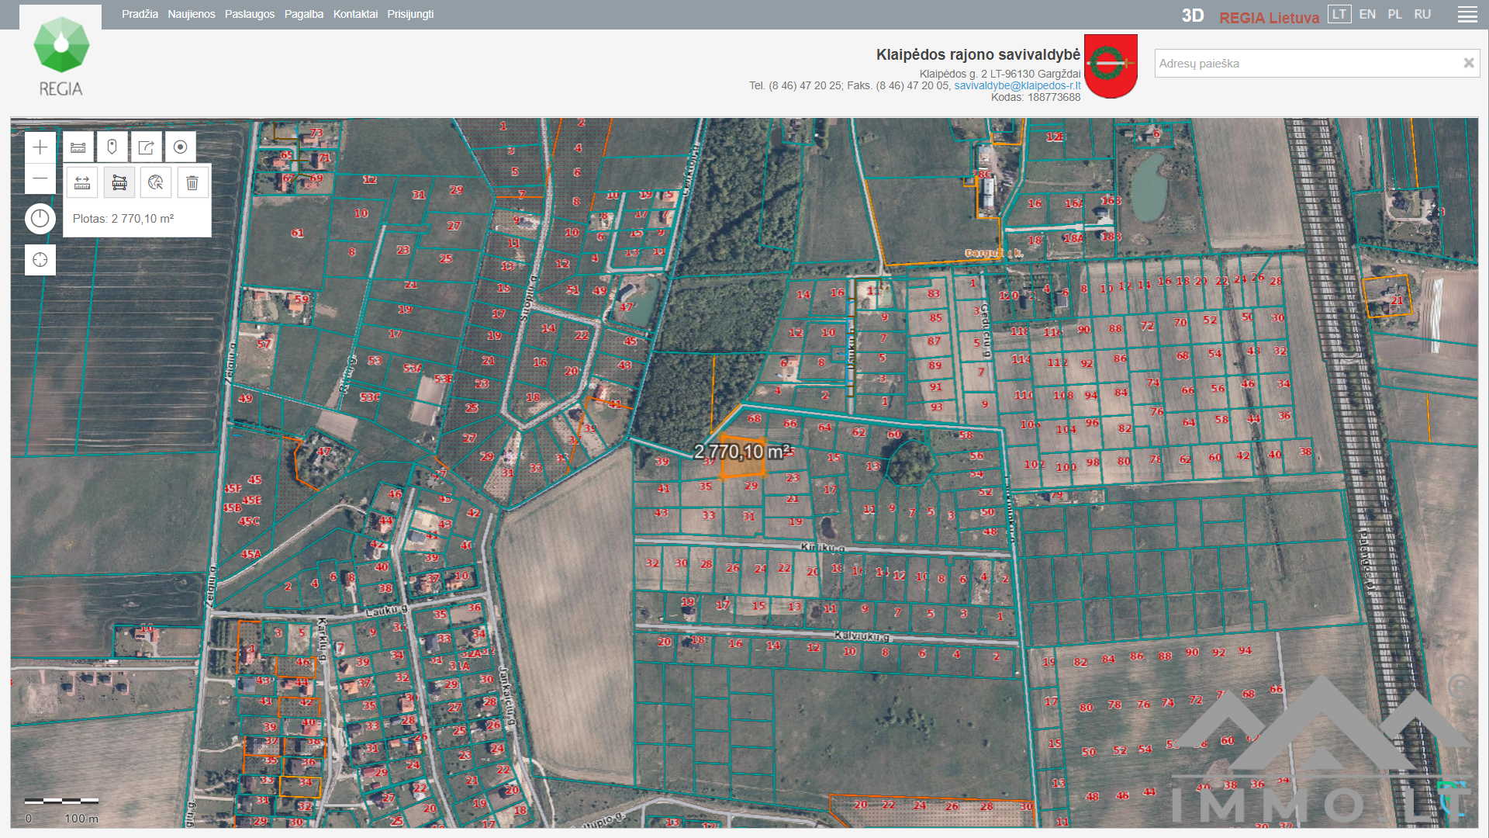The width and height of the screenshot is (1489, 838).
Task: Click savivaldybe@klaipedos-r.lt email link
Action: tap(1017, 86)
